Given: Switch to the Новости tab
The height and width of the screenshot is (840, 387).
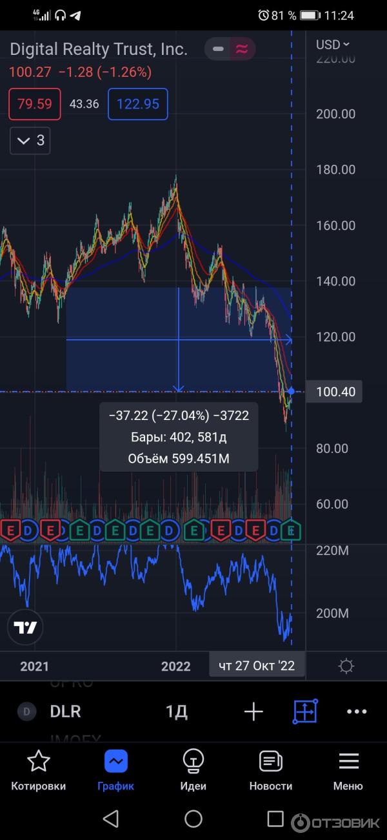Looking at the screenshot, I should point(271,770).
